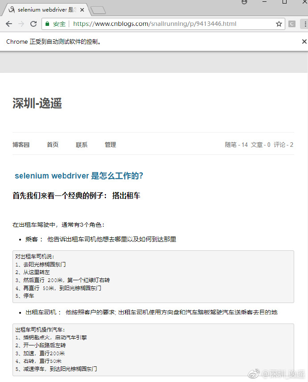Click the line 4、右转，直行50米
The image size is (308, 382).
[38, 361]
